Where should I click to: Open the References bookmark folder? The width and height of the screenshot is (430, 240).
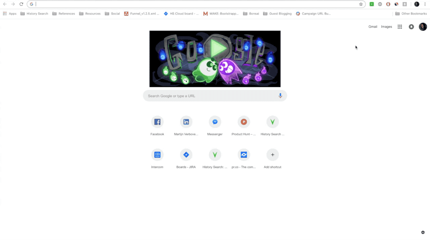[x=63, y=13]
